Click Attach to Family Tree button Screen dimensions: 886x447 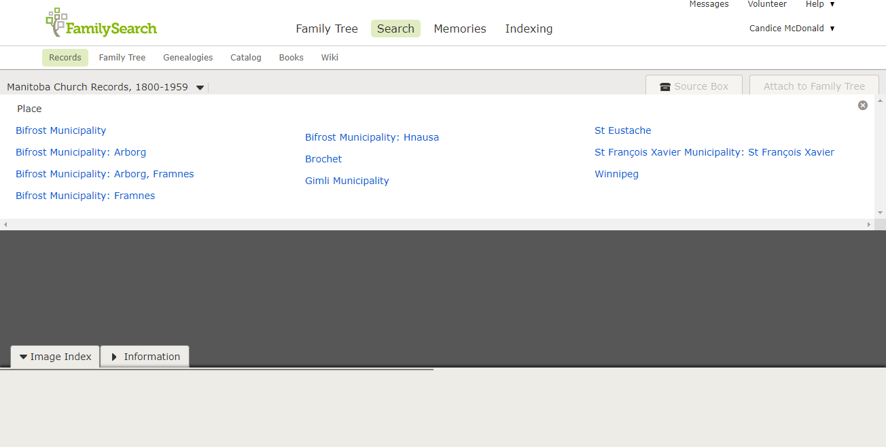(x=814, y=86)
